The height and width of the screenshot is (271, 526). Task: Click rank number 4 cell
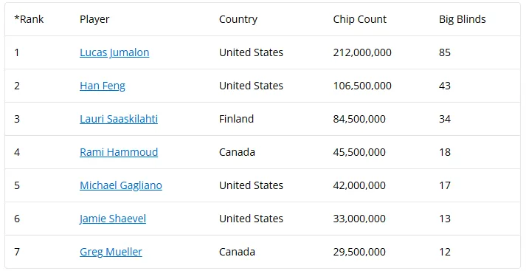[17, 152]
